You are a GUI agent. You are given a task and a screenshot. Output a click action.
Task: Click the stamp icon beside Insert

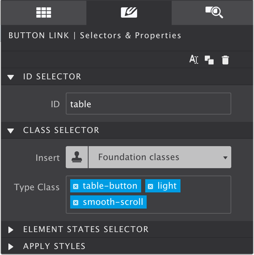tap(77, 157)
